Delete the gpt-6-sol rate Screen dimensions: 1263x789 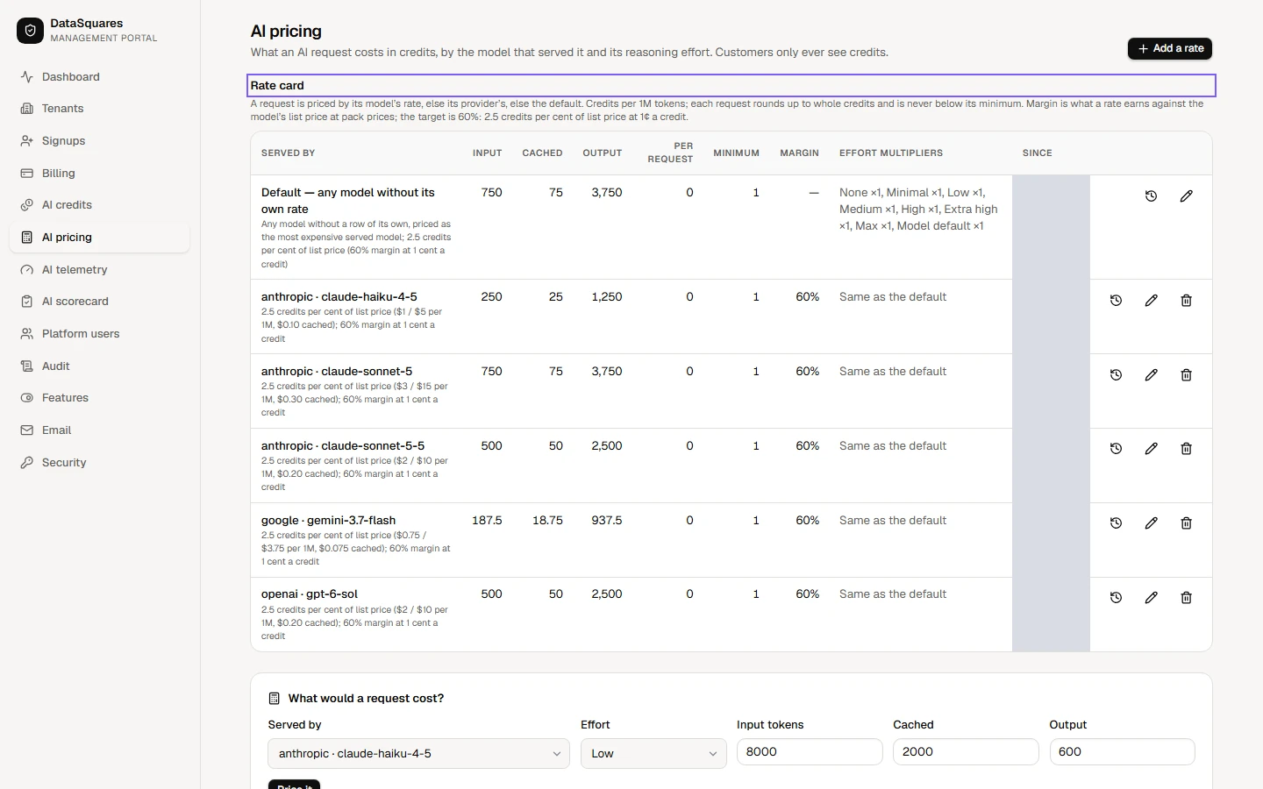1186,598
